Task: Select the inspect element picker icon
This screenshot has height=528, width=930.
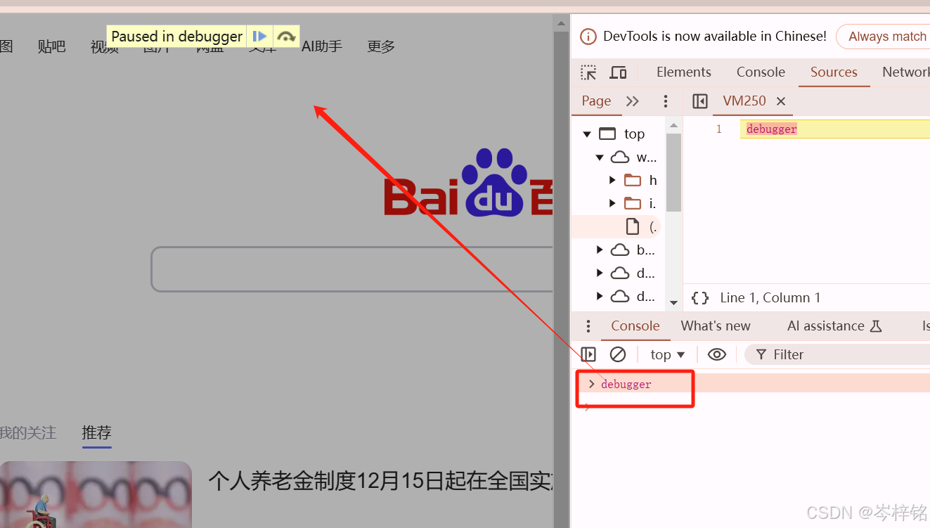Action: (588, 72)
